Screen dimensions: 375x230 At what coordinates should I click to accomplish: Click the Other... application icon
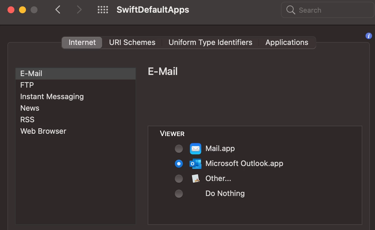click(196, 179)
